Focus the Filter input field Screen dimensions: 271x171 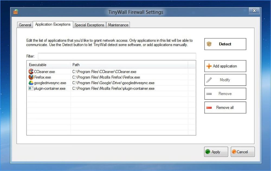(117, 56)
